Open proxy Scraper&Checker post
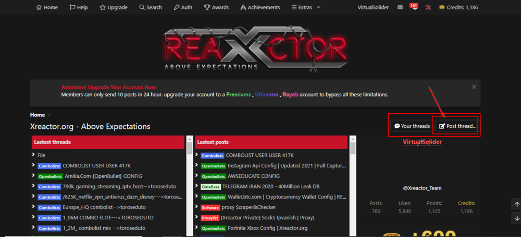521x237 pixels. [249, 207]
